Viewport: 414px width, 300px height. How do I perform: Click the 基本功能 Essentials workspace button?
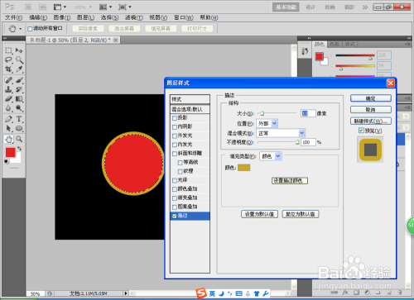pos(286,7)
